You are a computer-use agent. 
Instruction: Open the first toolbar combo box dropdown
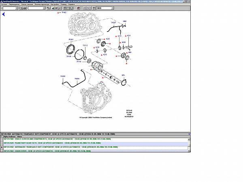17,8
